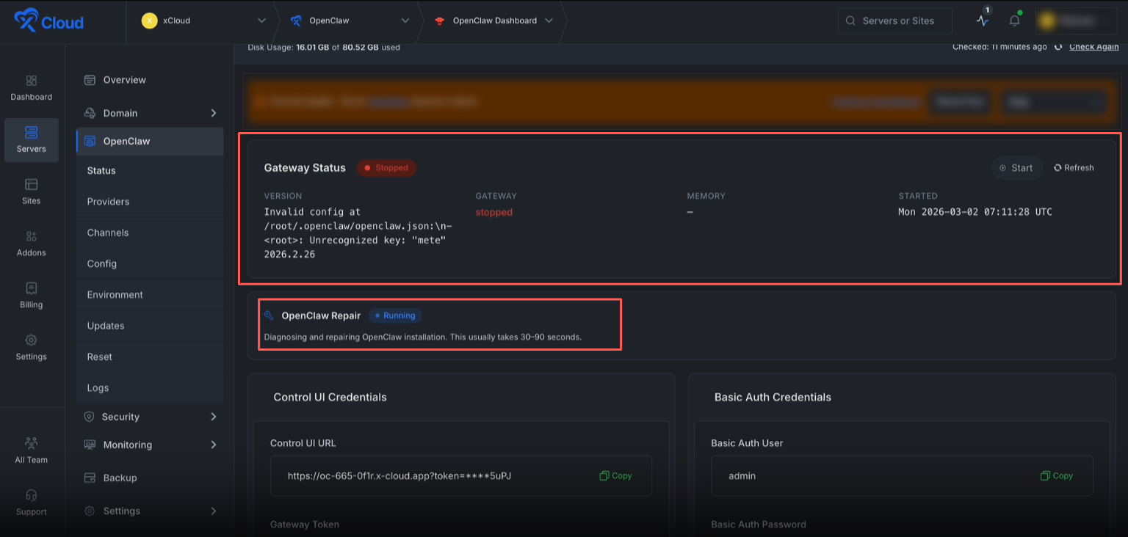Click the wrench icon beside OpenClaw Repair
1128x537 pixels.
pos(270,315)
